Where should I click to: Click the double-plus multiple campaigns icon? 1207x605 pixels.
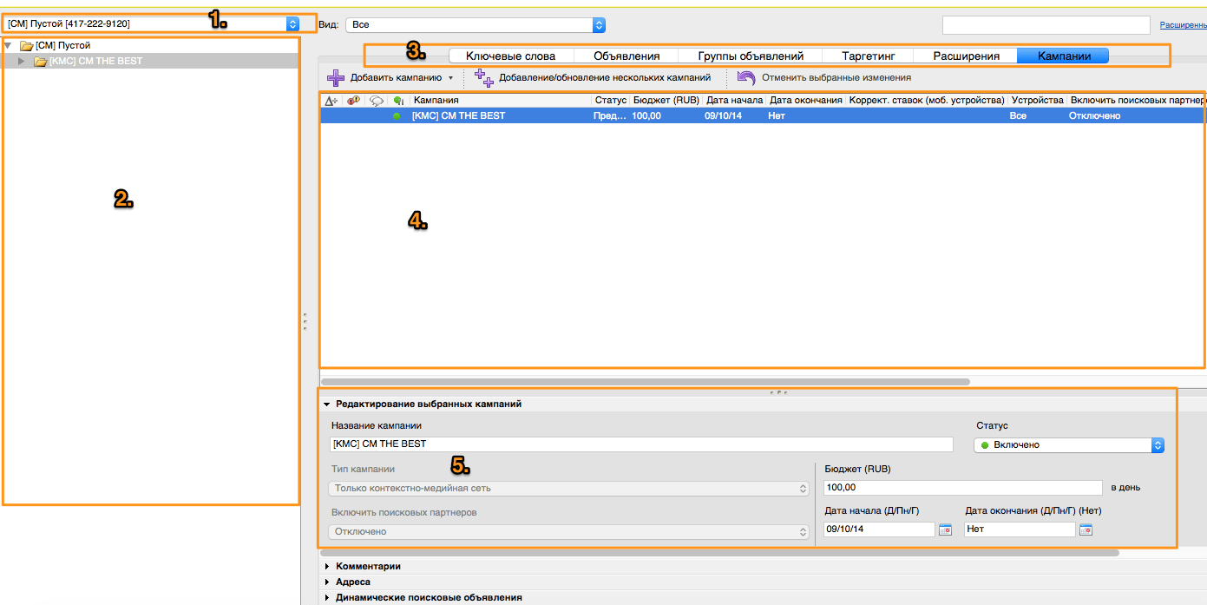tap(484, 78)
